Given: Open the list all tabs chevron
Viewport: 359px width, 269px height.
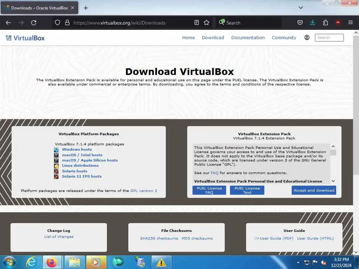Looking at the screenshot, I should click(x=301, y=8).
